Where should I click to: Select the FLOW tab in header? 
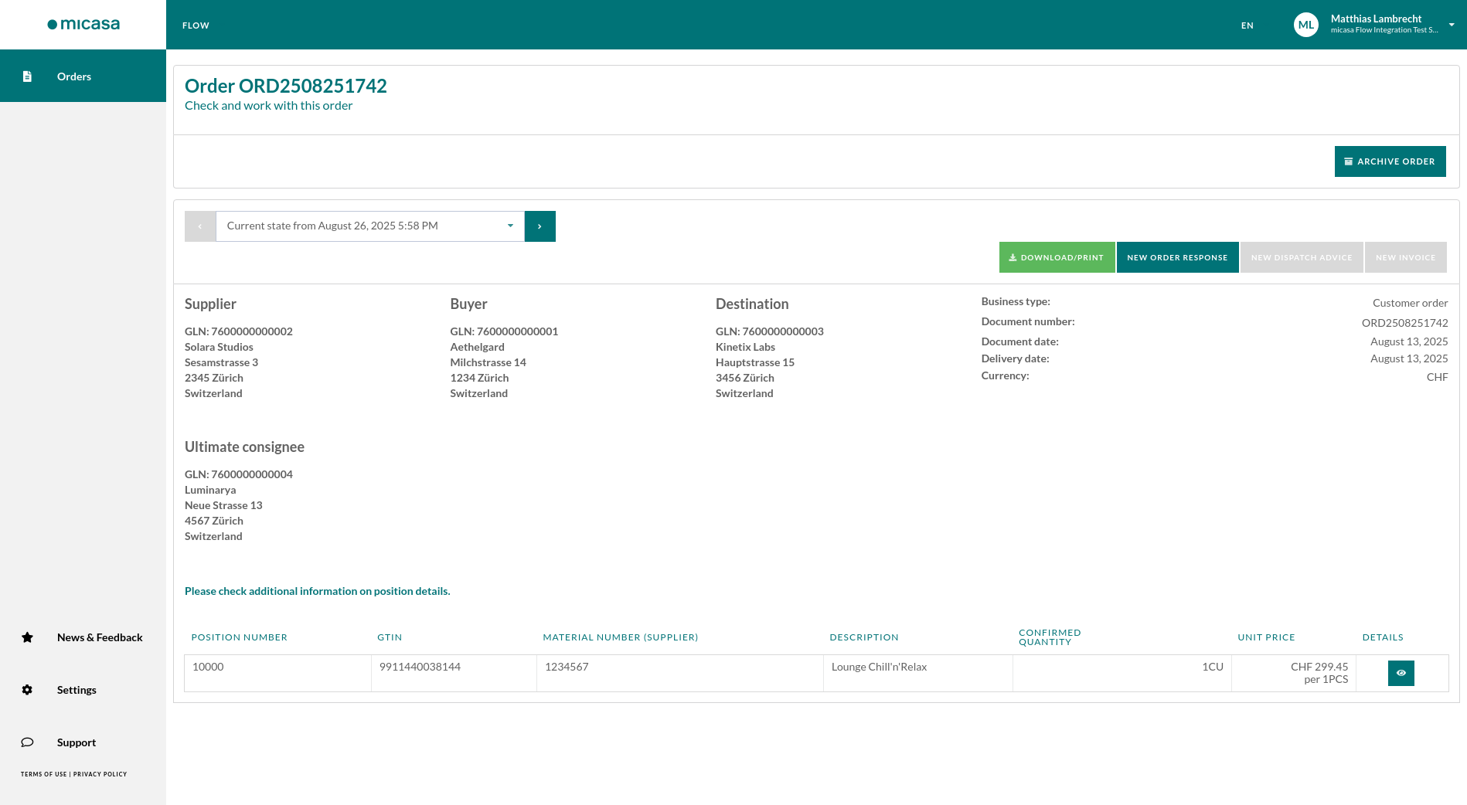tap(196, 25)
